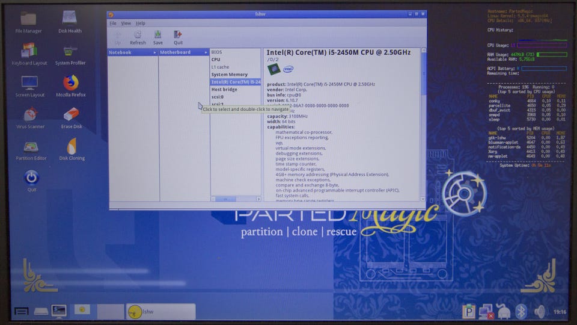This screenshot has height=325, width=577.
Task: Open the Virus Scanner desktop icon
Action: (30, 118)
